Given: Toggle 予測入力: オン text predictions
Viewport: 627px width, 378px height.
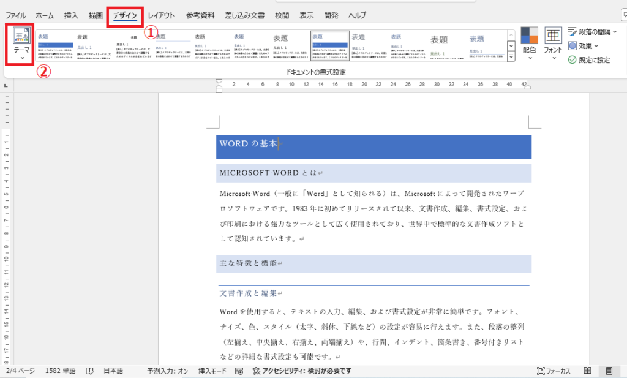Looking at the screenshot, I should click(168, 371).
